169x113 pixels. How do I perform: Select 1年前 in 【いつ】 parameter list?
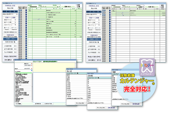77,83
